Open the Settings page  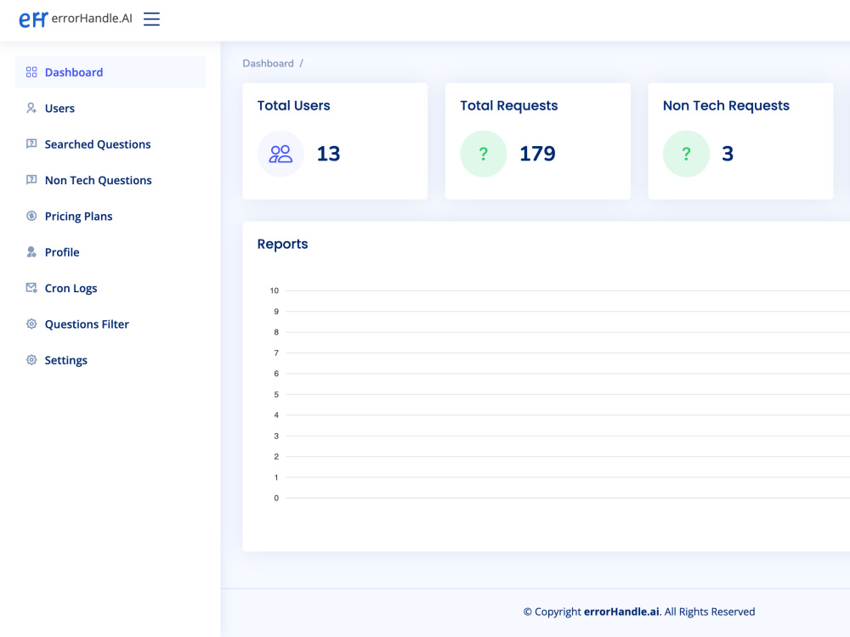110,360
